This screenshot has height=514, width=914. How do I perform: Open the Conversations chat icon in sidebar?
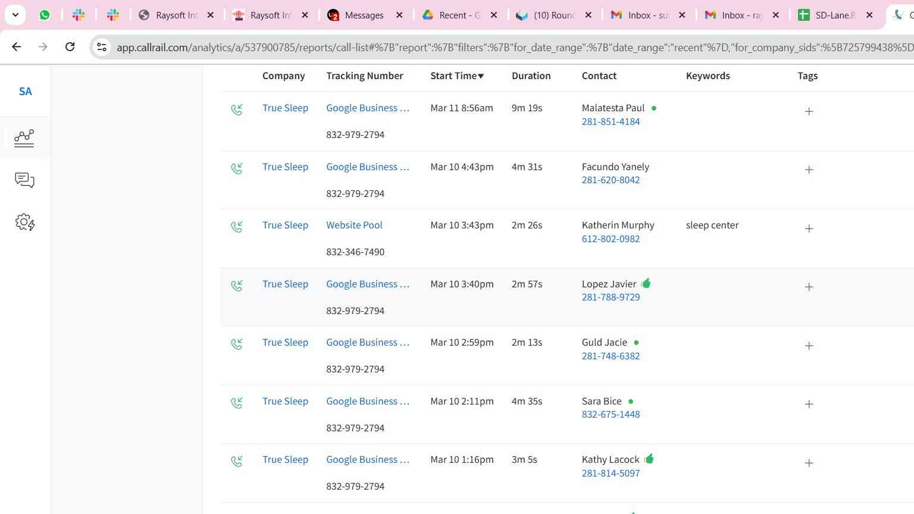pos(24,180)
